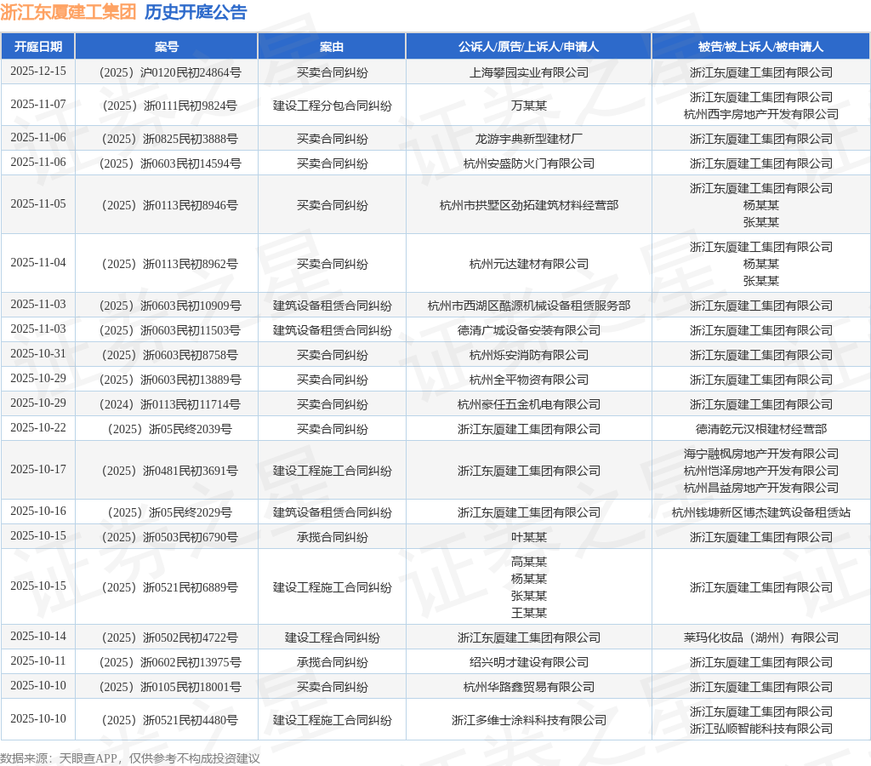The image size is (871, 766).
Task: Select case number (2025)沪0120民初24864号
Action: 170,72
